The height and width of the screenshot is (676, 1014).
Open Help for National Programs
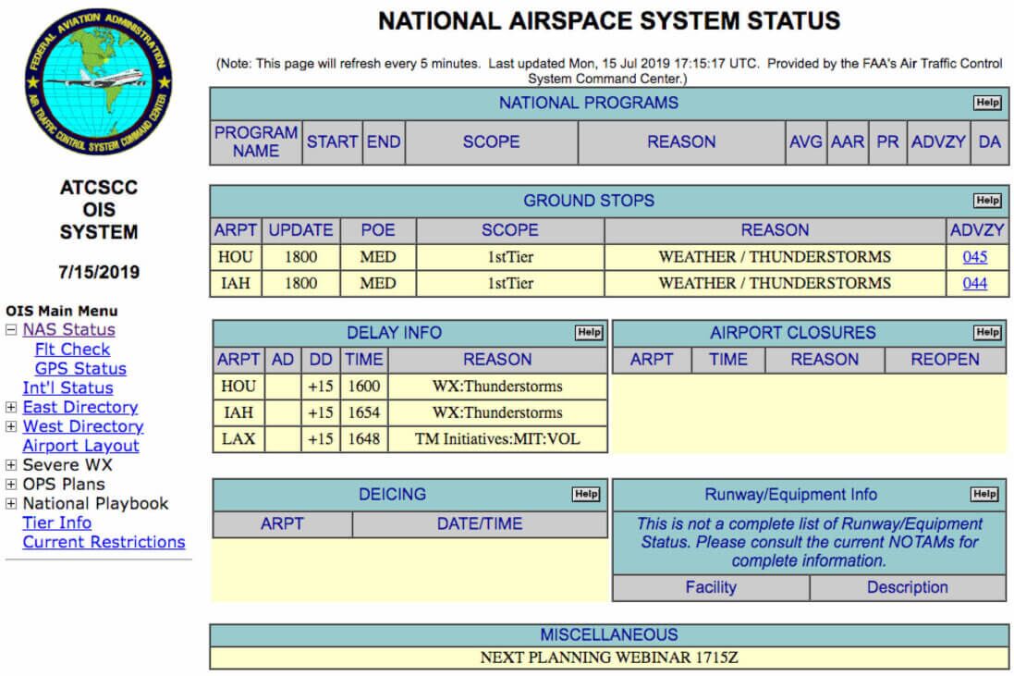[x=987, y=103]
